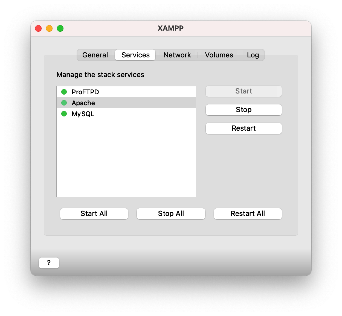This screenshot has width=342, height=316.
Task: Close the XAMPP window with red button
Action: [x=38, y=28]
